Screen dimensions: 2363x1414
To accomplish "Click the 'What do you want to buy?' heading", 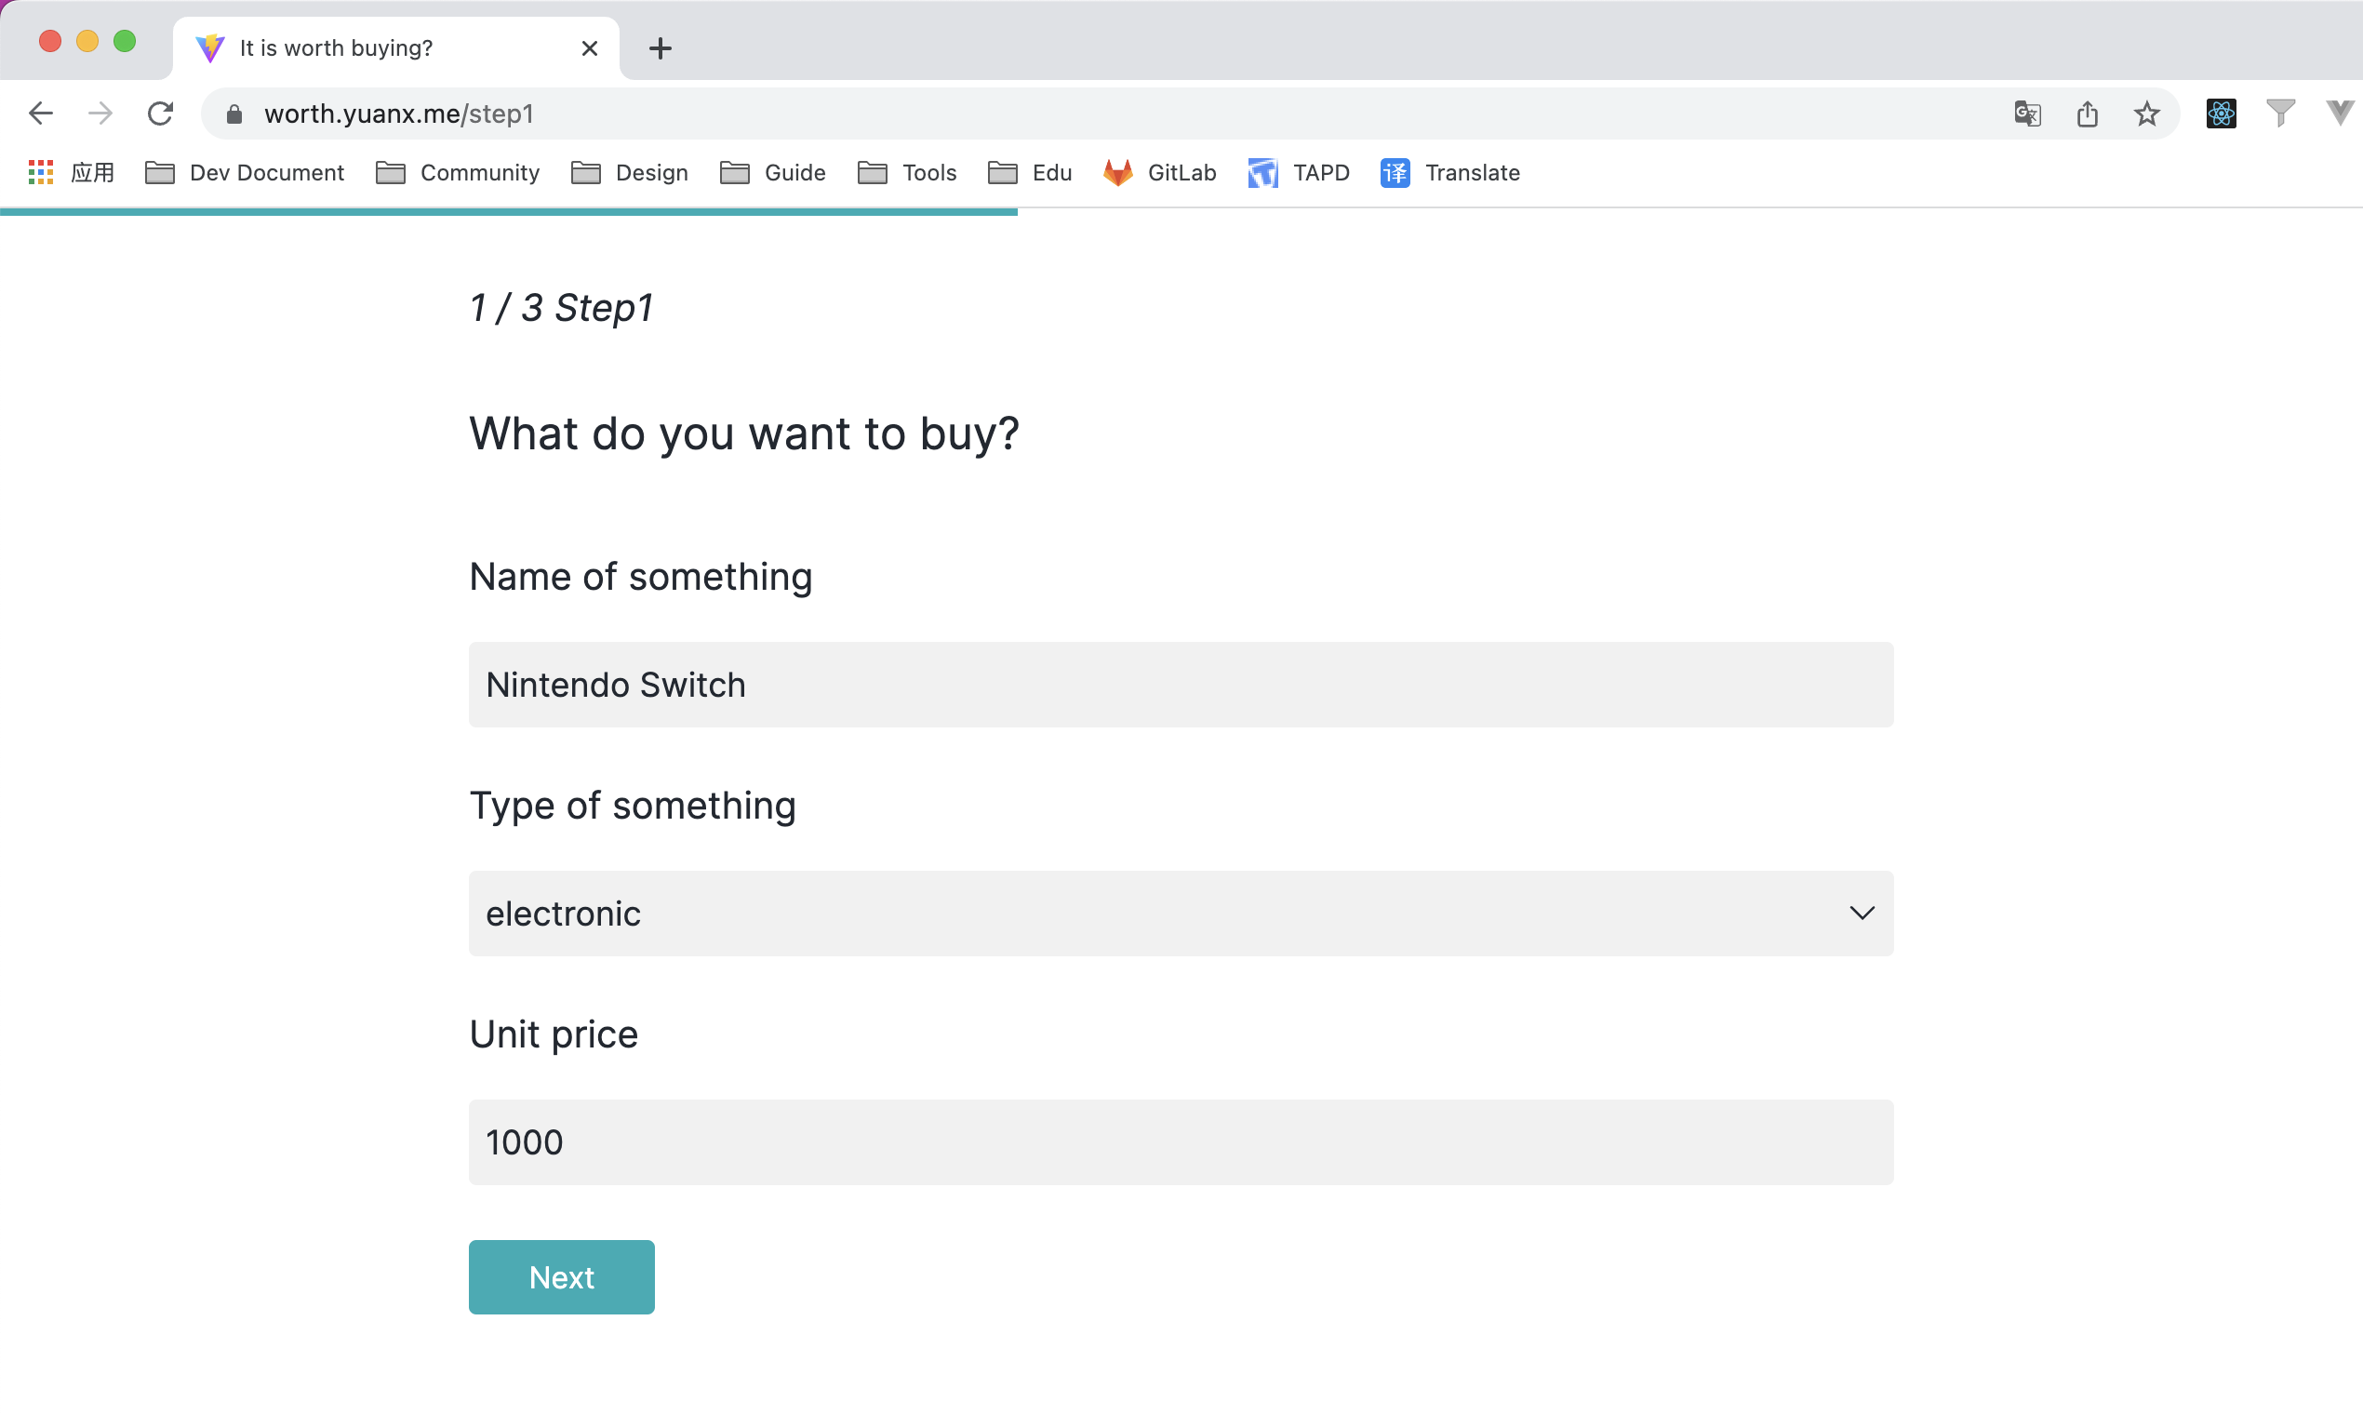I will (x=744, y=434).
